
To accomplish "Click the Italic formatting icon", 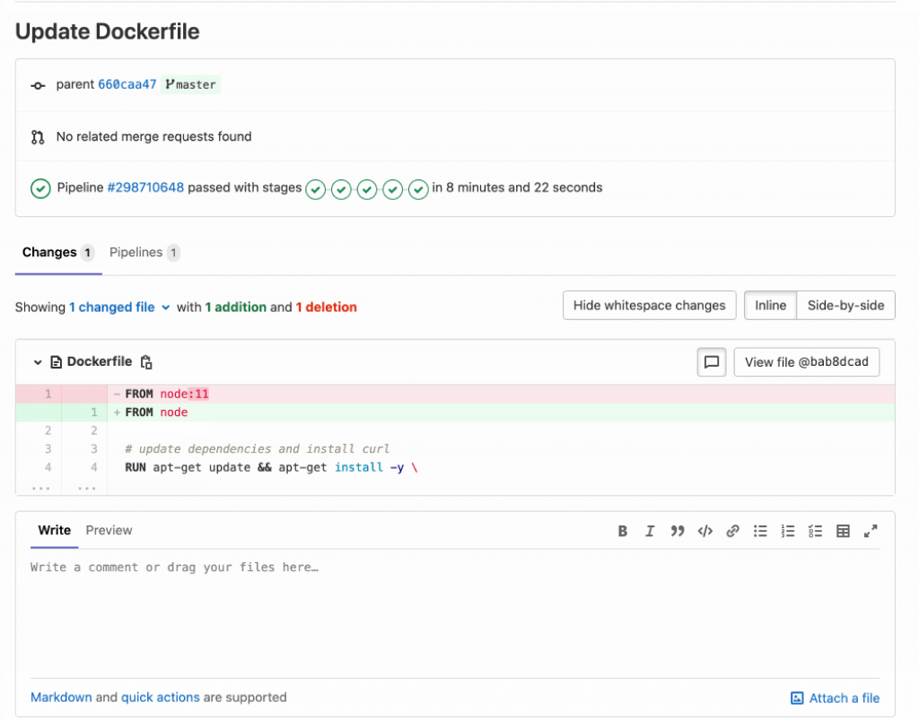I will (650, 531).
